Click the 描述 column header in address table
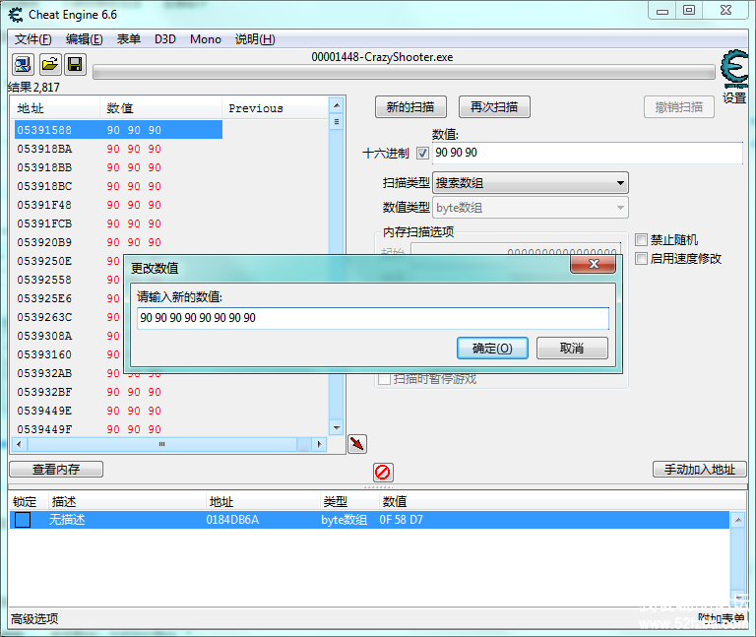 127,502
